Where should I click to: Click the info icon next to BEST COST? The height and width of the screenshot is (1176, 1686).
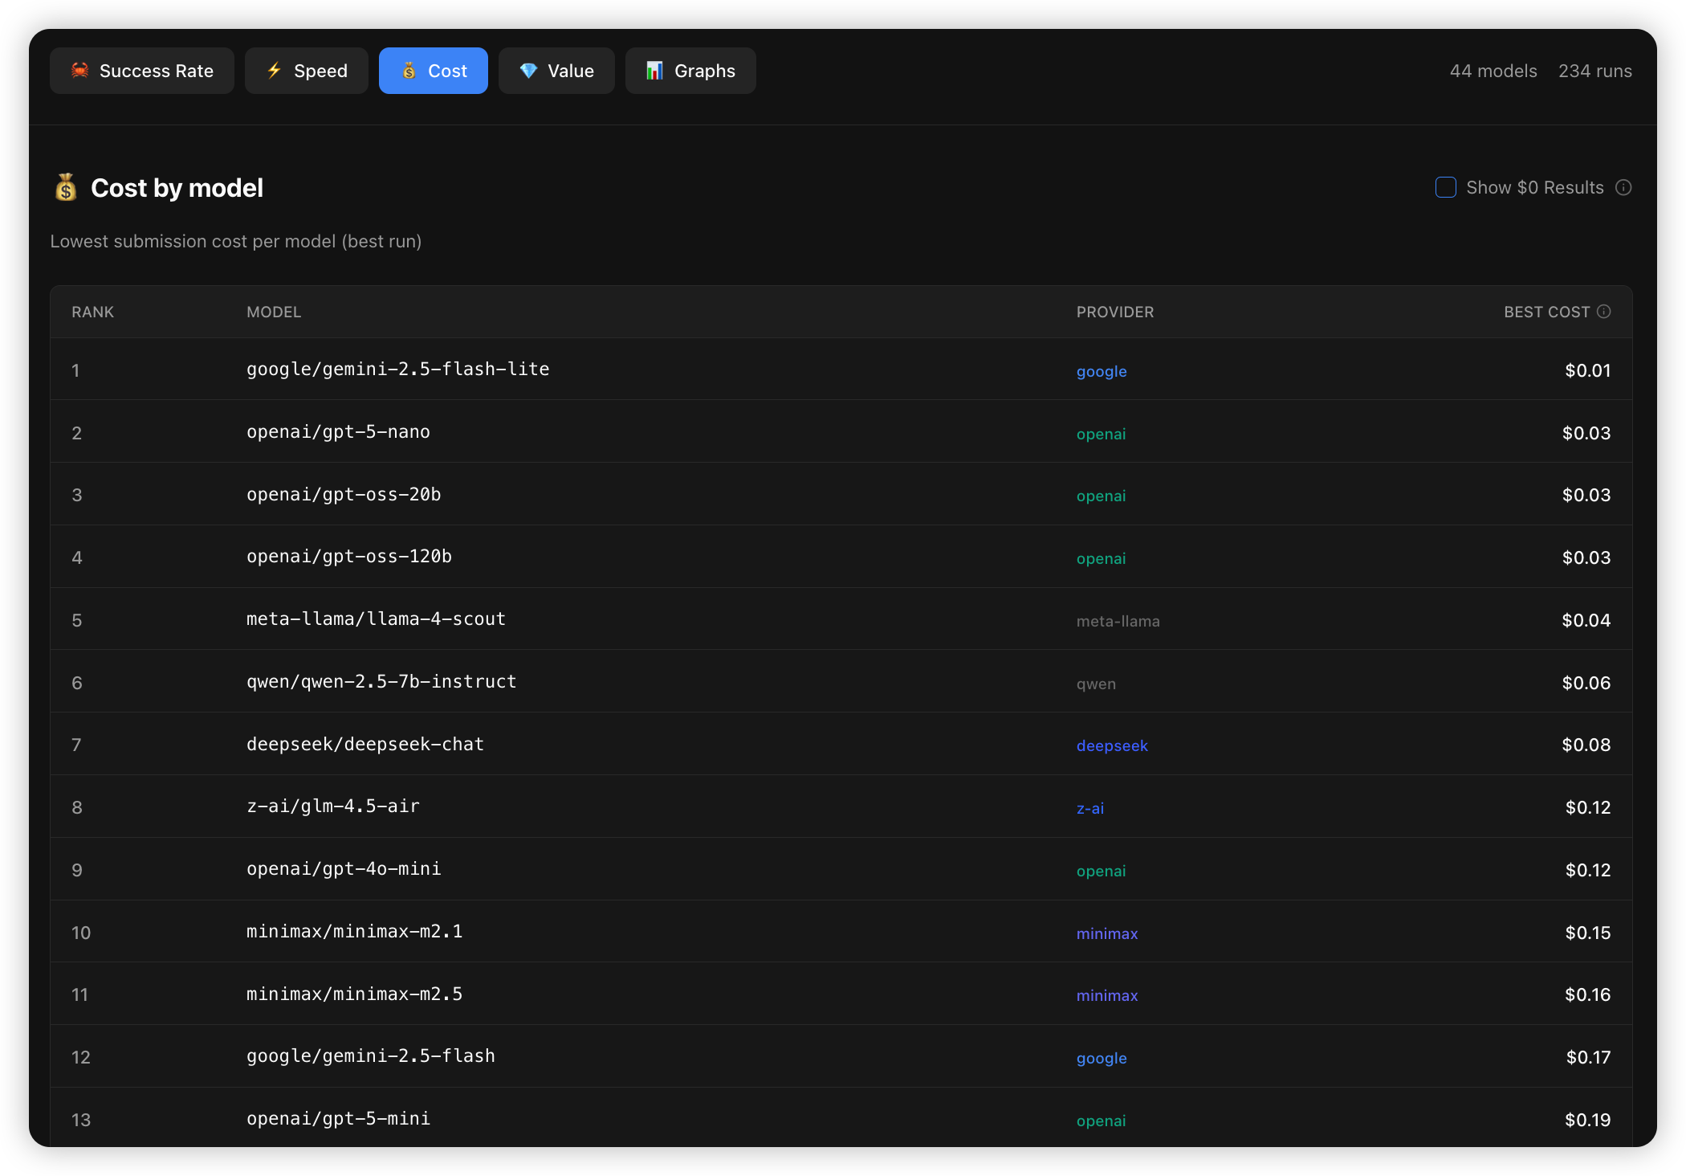point(1604,312)
